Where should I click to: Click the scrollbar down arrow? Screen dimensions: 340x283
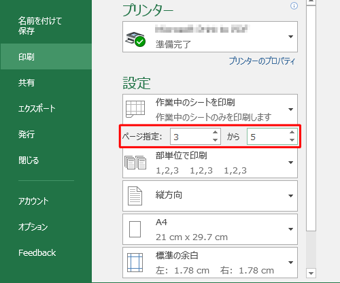(x=311, y=273)
